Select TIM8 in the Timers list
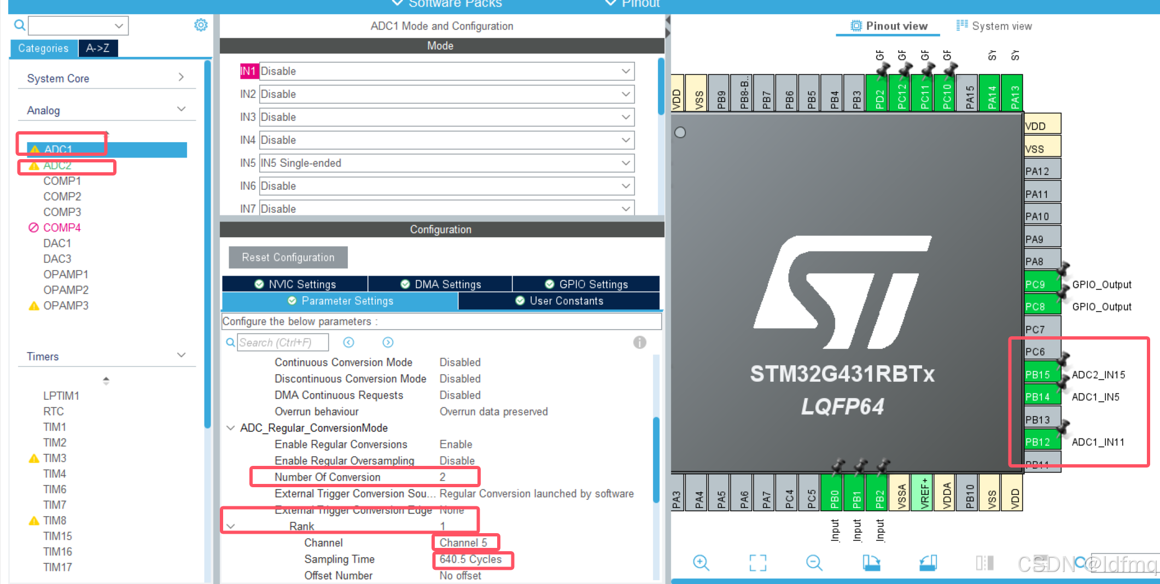 pos(55,521)
